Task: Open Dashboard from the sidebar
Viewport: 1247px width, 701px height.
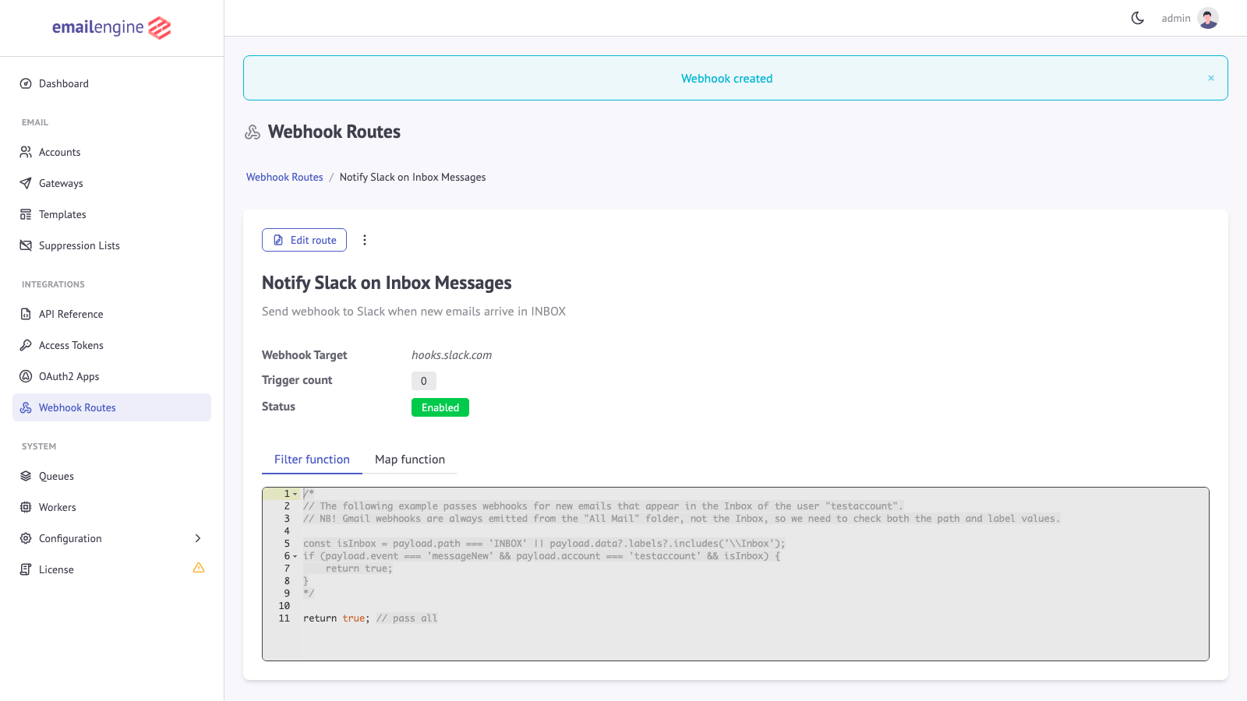Action: click(x=111, y=83)
